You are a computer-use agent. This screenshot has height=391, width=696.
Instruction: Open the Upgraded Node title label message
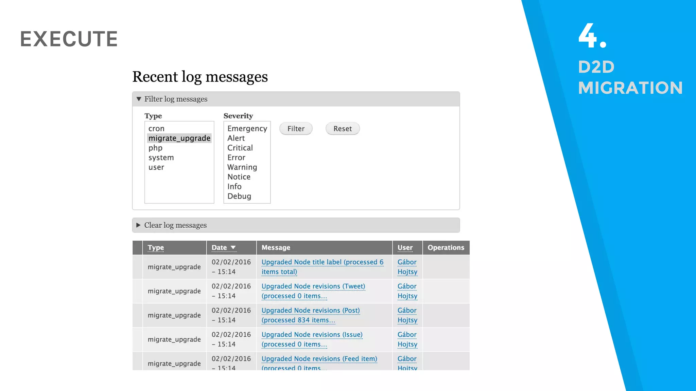click(322, 262)
